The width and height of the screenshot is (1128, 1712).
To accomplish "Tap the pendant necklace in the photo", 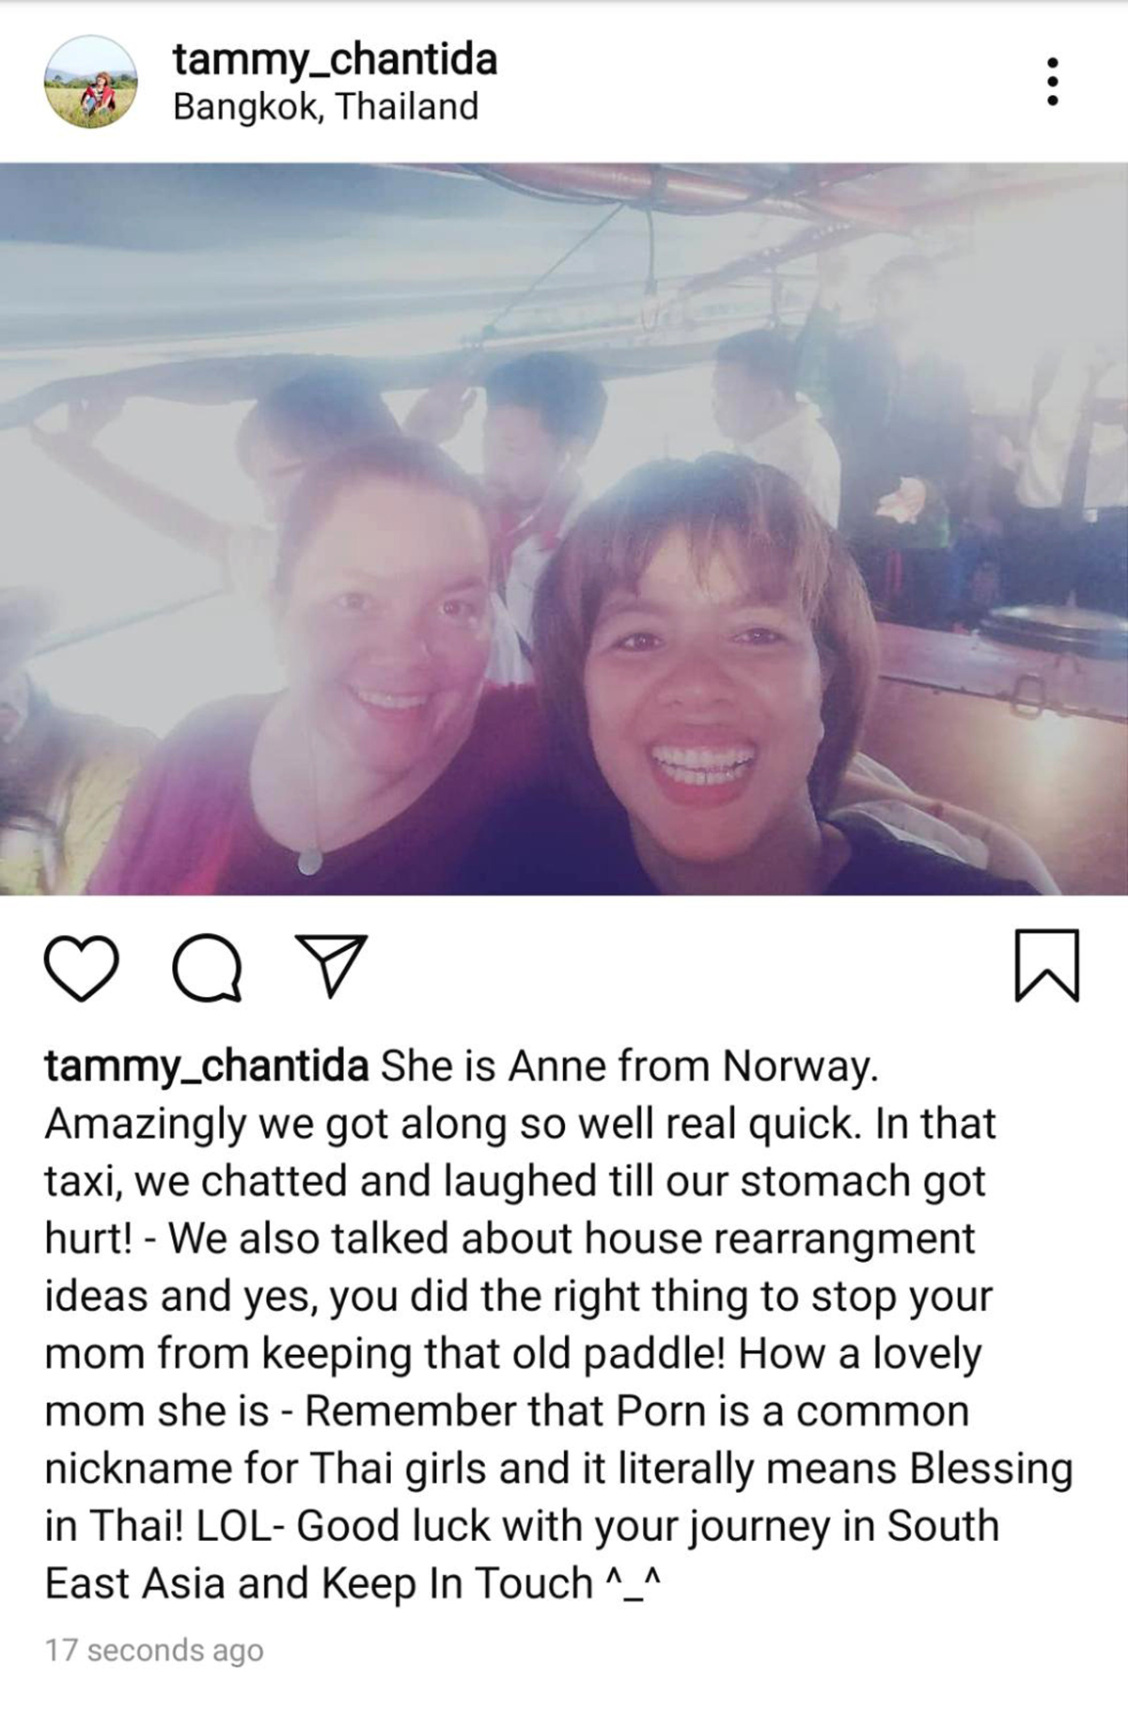I will [x=309, y=861].
